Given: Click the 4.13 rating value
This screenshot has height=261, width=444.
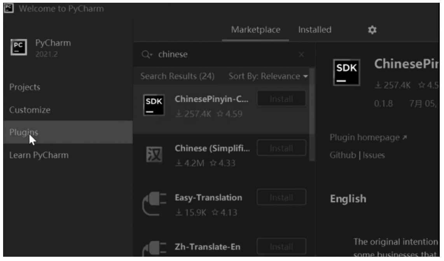Looking at the screenshot, I should click(225, 212).
